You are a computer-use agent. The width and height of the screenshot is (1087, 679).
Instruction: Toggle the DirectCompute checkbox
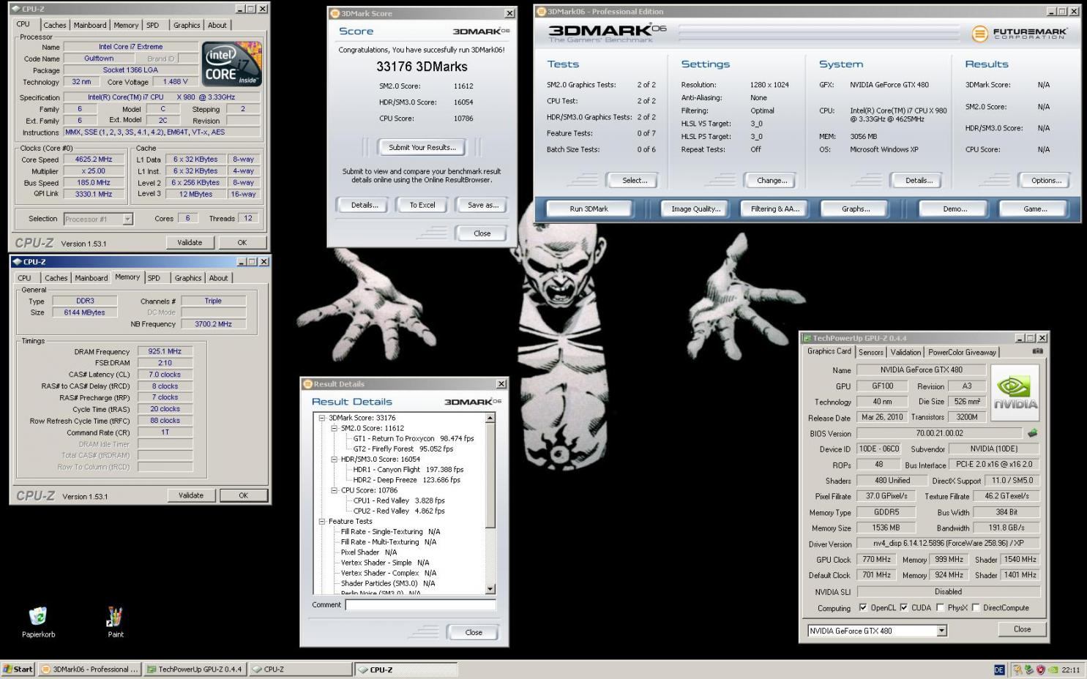pos(976,607)
